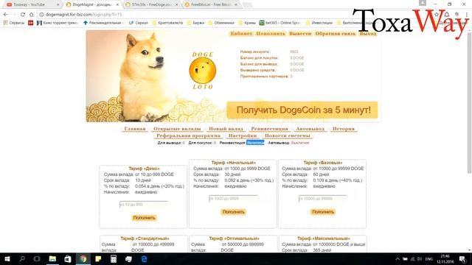
Task: Open the Обменники bookmarks folder
Action: pos(221,23)
